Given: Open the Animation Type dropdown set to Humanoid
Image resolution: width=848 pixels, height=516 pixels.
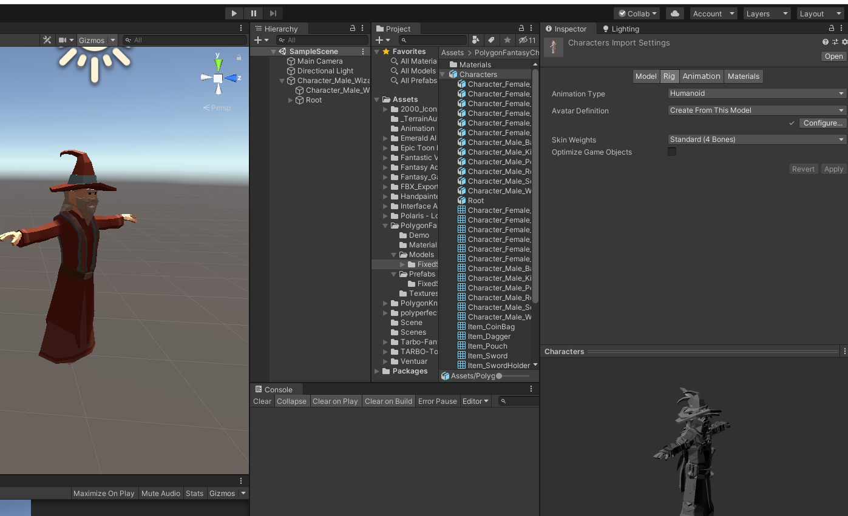Looking at the screenshot, I should (x=756, y=94).
